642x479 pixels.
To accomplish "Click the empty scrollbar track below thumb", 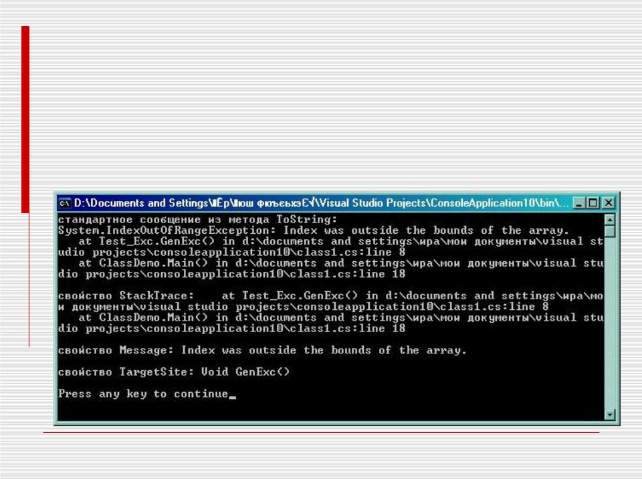I will (610, 323).
